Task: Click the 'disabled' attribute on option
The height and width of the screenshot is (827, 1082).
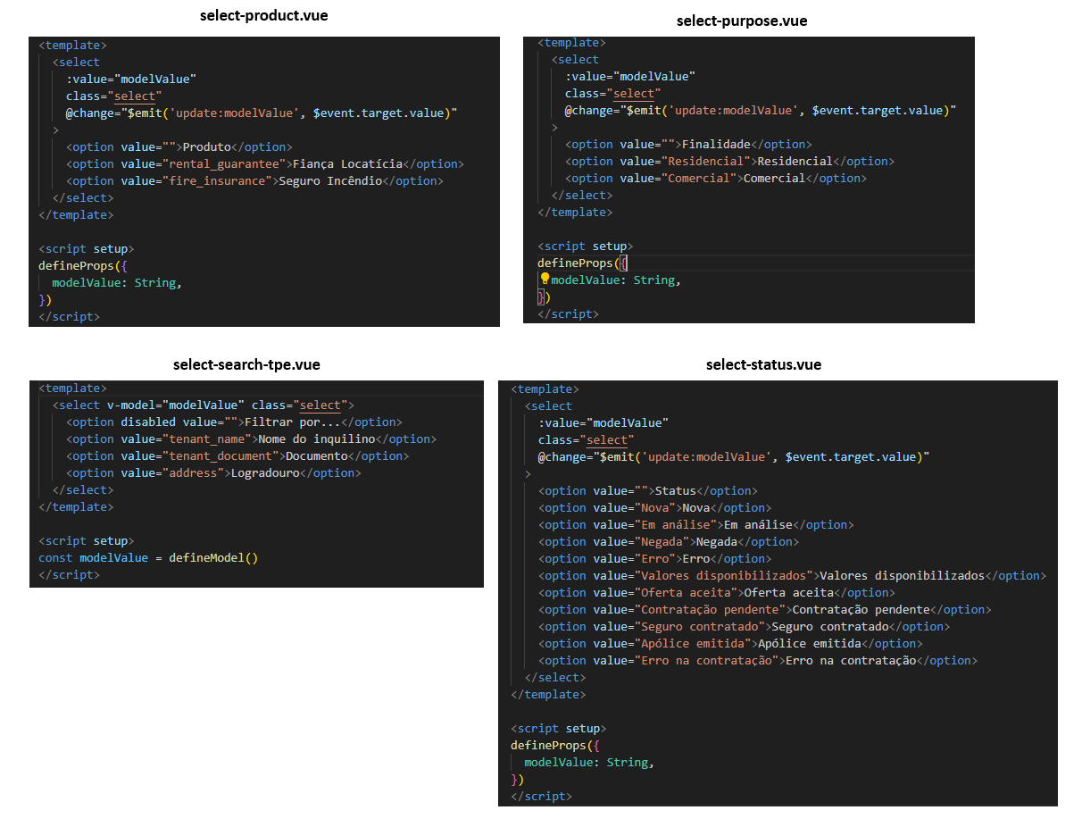Action: pos(147,422)
